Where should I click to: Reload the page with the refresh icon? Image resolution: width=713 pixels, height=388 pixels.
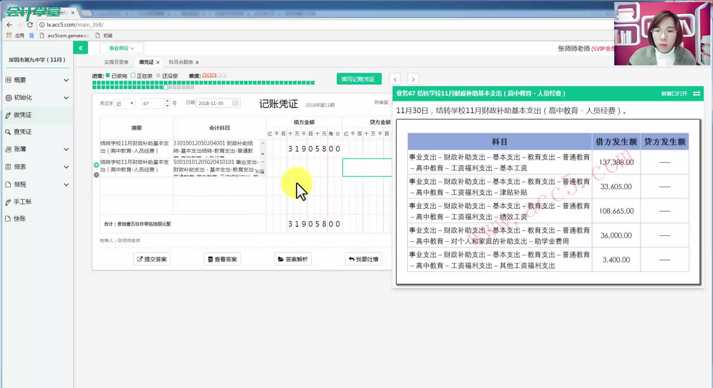coord(30,25)
